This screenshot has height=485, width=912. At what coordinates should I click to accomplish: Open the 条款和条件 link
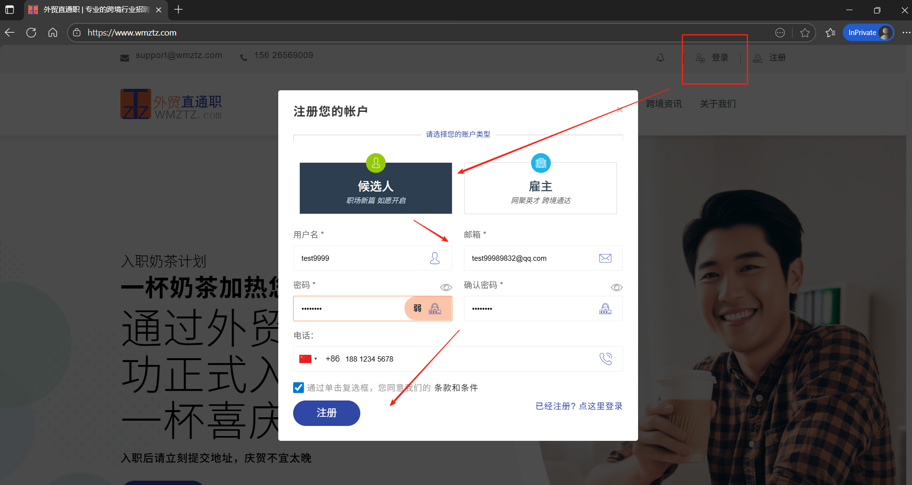coord(456,388)
